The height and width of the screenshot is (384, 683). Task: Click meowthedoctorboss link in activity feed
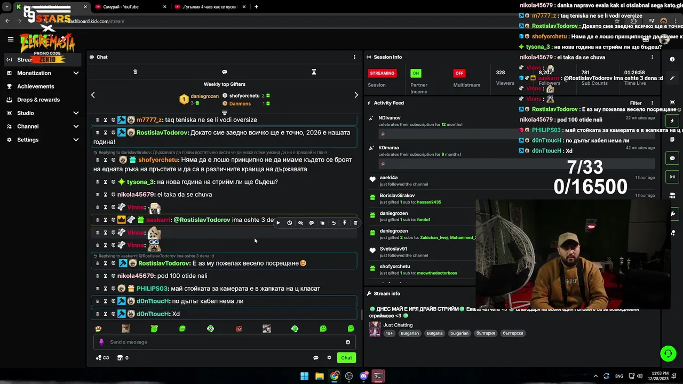[437, 273]
